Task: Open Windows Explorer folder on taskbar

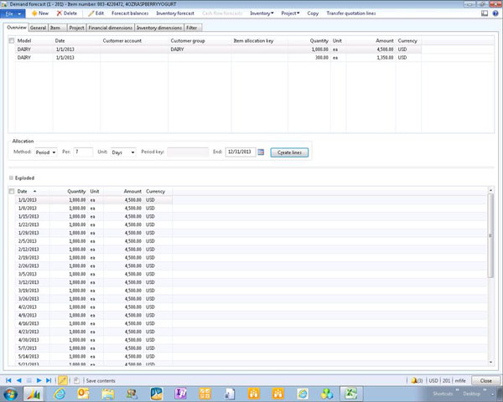Action: tap(108, 394)
